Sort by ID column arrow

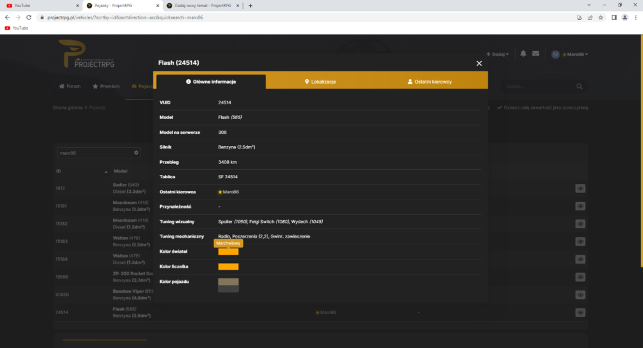106,172
